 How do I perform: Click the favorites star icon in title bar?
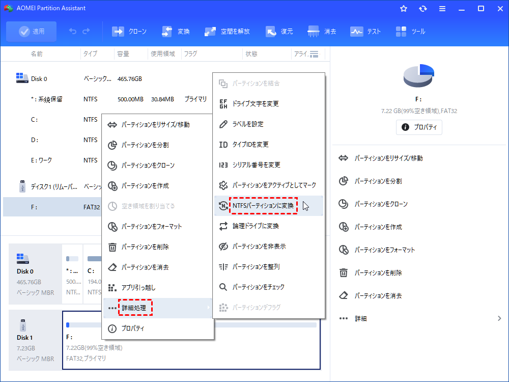(404, 9)
